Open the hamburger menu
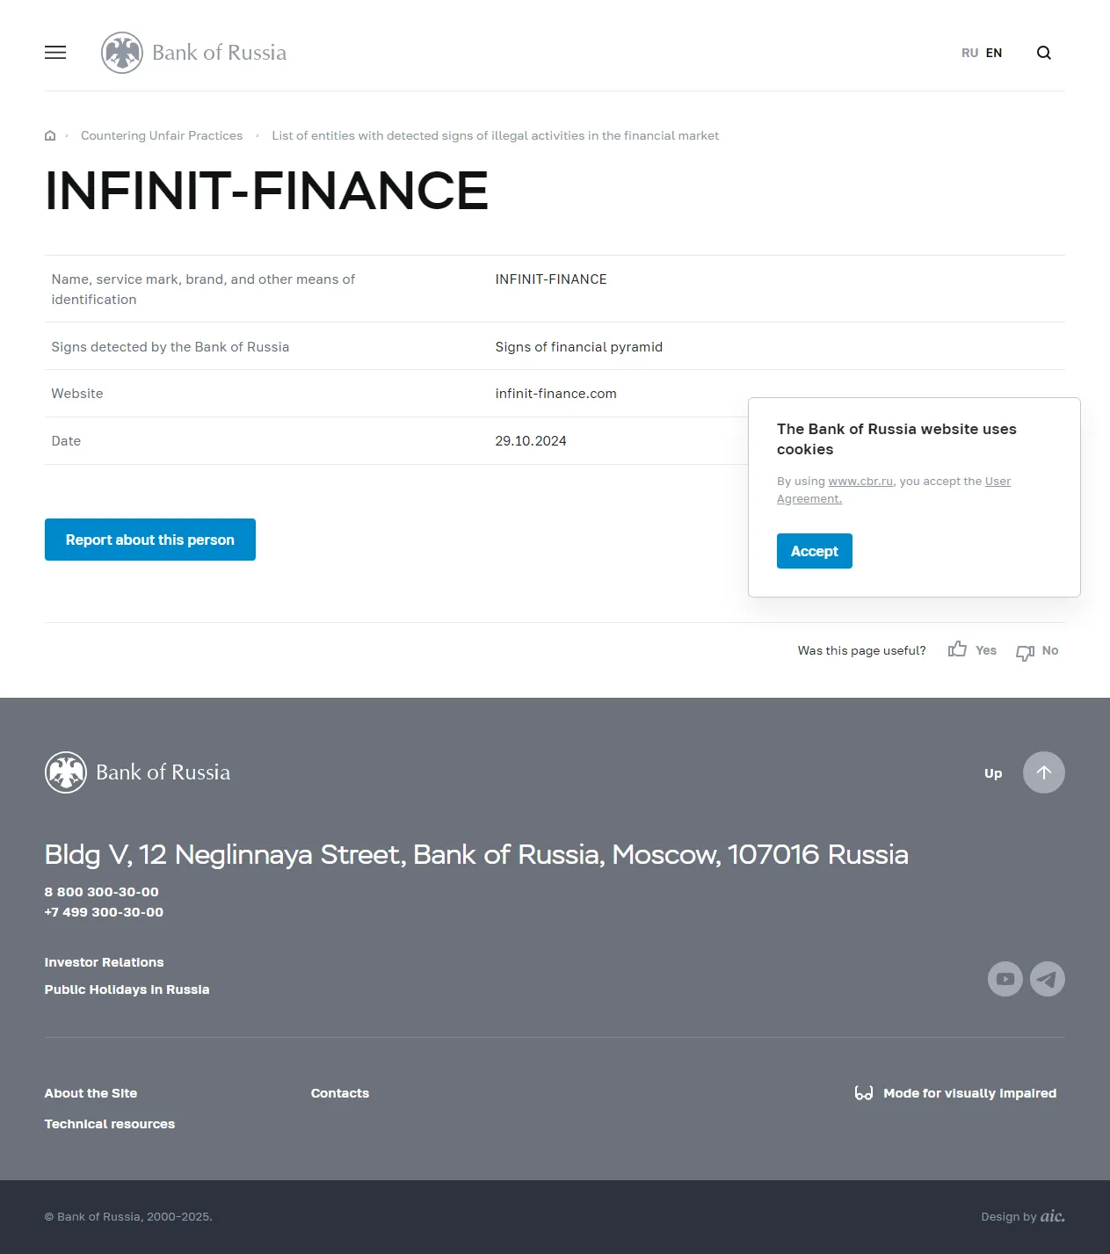1110x1254 pixels. (x=55, y=53)
